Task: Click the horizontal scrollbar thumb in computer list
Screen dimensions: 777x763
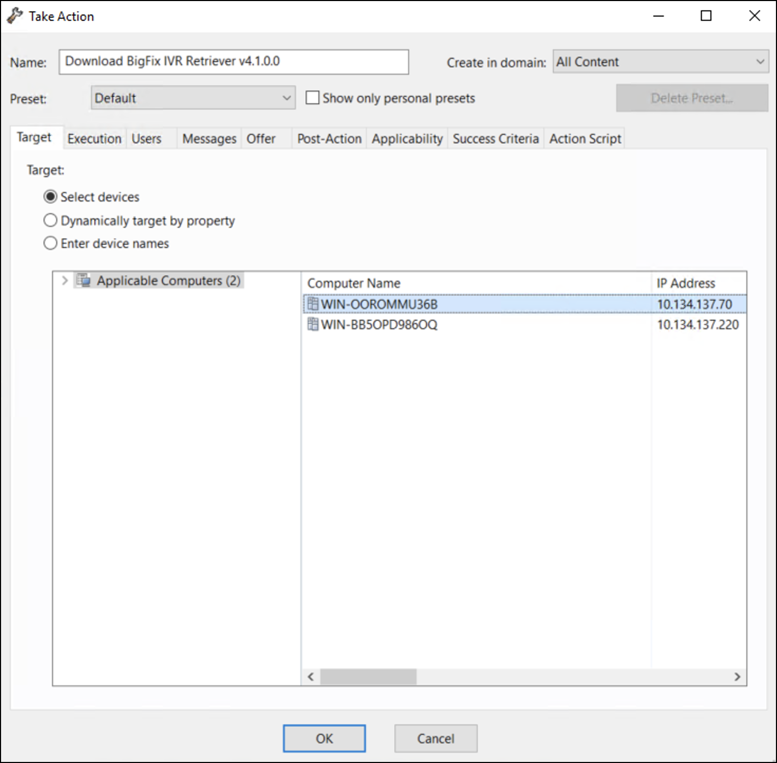Action: click(x=368, y=677)
